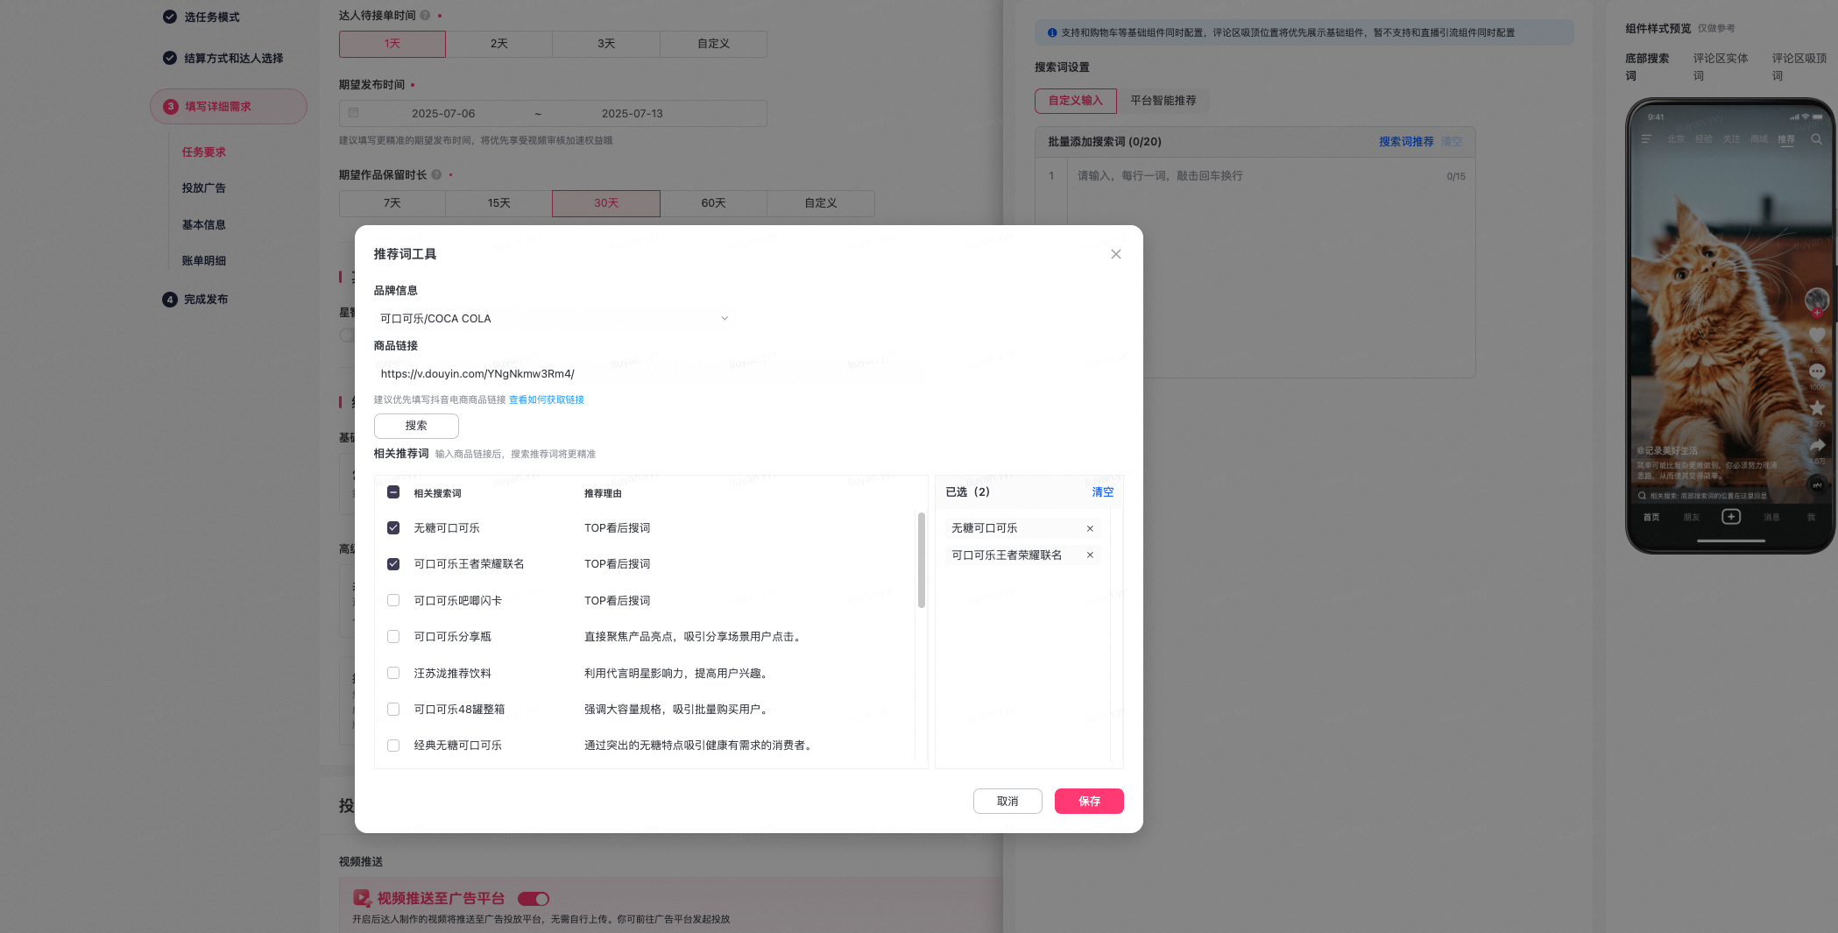The image size is (1838, 933).
Task: Click the info icon in blue notice banner
Action: tap(1051, 33)
